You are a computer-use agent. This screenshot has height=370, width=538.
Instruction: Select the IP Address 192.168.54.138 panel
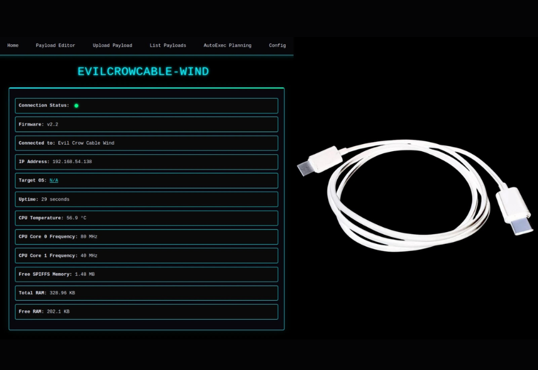(146, 161)
